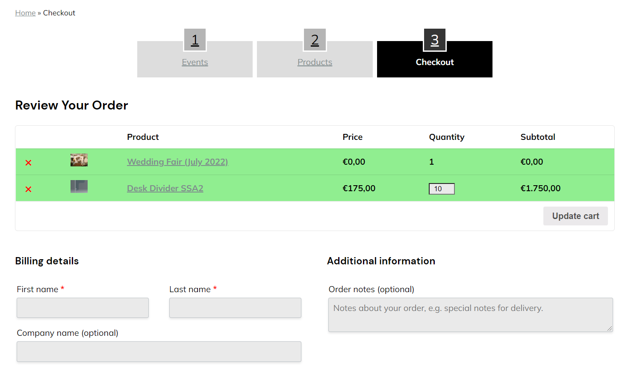This screenshot has width=631, height=370.
Task: Remove Wedding Fair item from cart
Action: point(28,163)
